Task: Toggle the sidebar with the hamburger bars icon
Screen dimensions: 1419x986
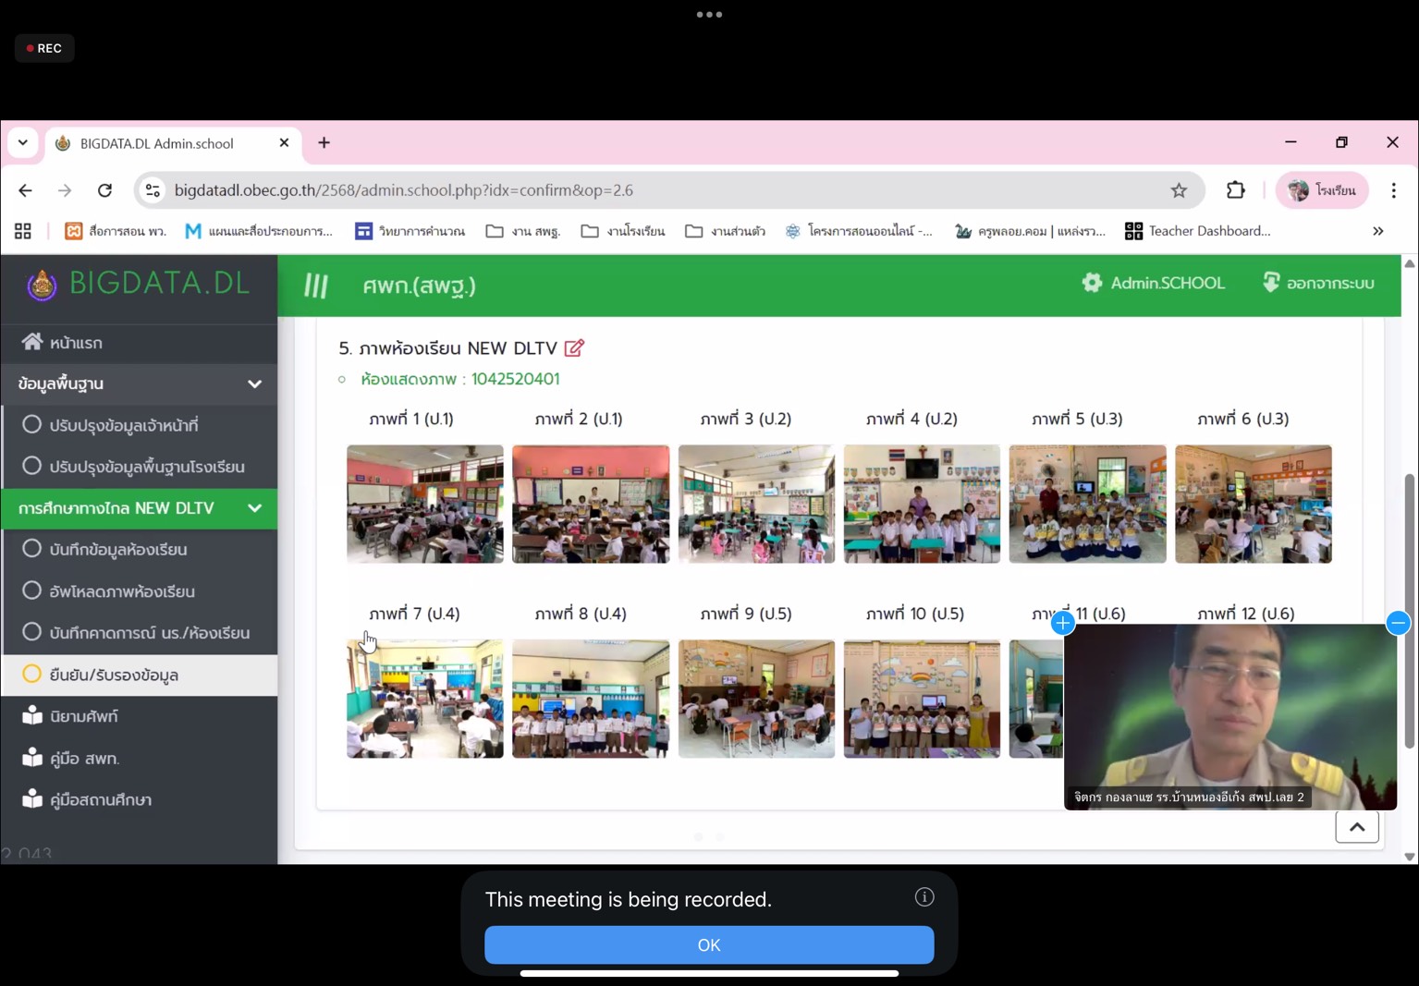Action: point(316,286)
